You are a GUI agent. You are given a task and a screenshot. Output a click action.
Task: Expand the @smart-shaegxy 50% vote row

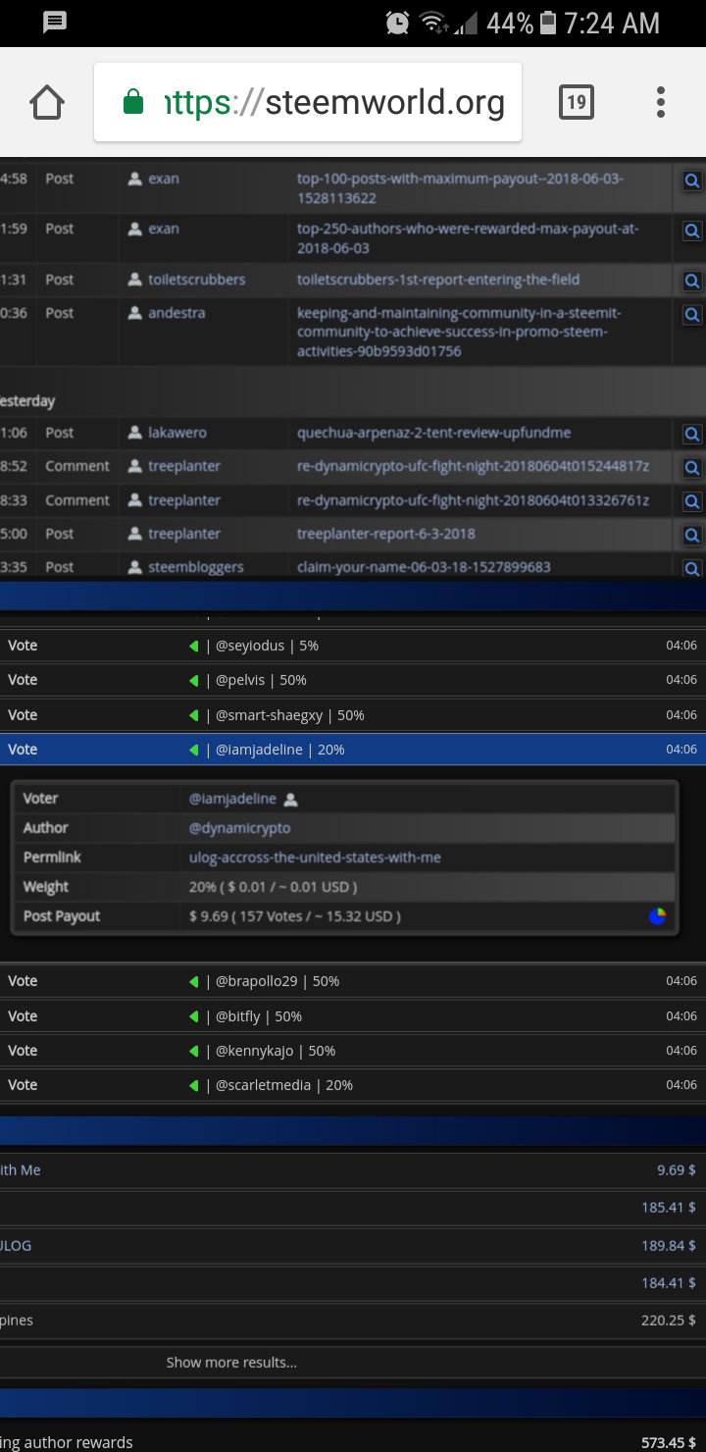(x=353, y=715)
